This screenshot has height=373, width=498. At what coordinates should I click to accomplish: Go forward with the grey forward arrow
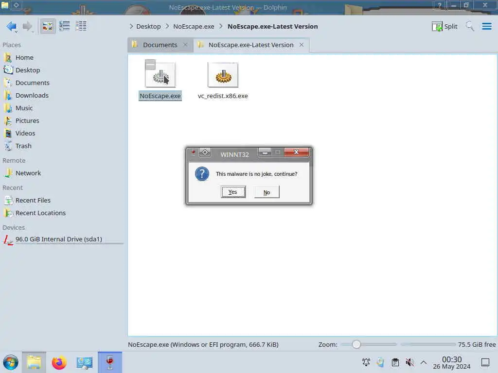(28, 26)
